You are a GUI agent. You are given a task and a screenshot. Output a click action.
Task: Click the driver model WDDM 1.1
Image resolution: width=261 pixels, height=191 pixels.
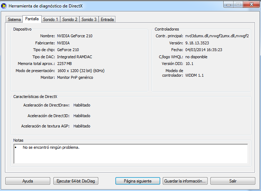point(194,75)
